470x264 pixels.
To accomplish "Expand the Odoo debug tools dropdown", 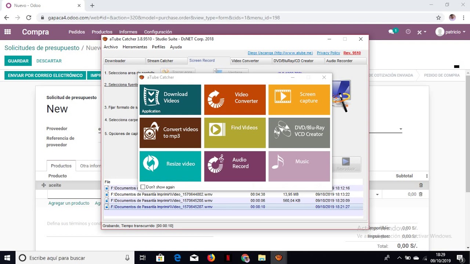I will pyautogui.click(x=422, y=32).
